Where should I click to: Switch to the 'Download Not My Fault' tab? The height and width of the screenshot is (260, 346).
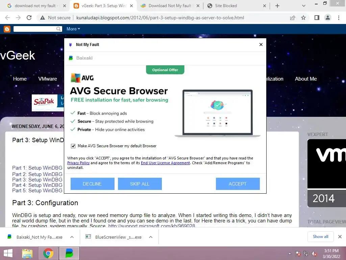[170, 6]
